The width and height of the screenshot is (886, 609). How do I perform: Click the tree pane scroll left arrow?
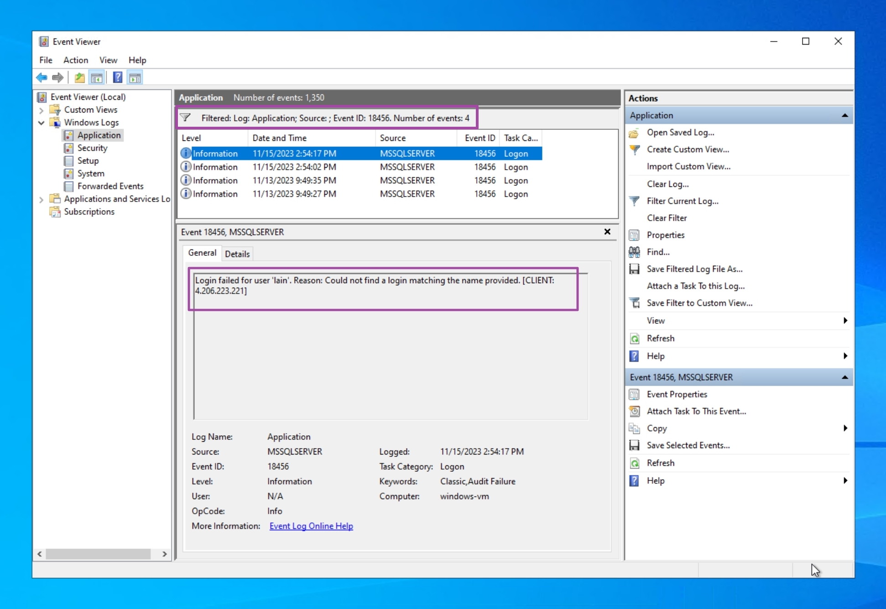(40, 554)
